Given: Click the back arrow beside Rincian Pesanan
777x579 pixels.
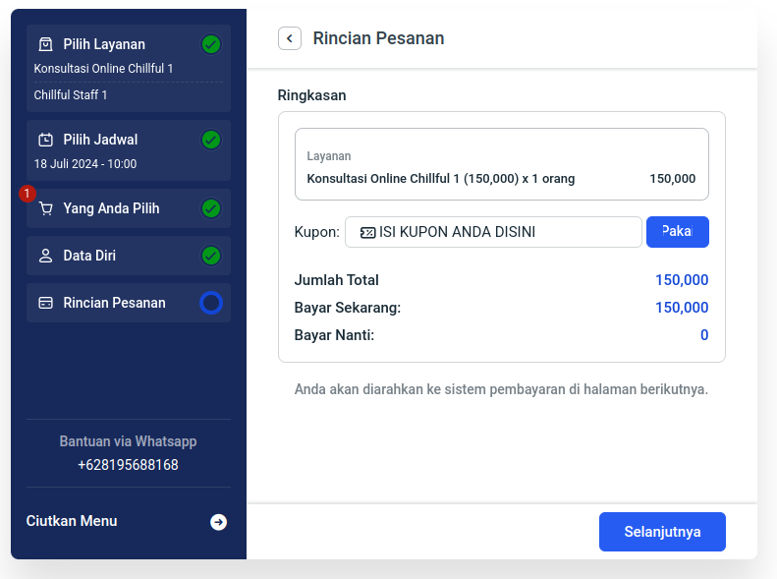Looking at the screenshot, I should click(x=290, y=38).
